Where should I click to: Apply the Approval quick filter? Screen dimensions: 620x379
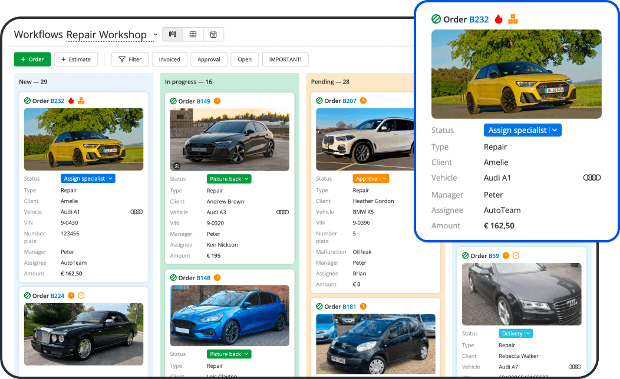pos(209,59)
